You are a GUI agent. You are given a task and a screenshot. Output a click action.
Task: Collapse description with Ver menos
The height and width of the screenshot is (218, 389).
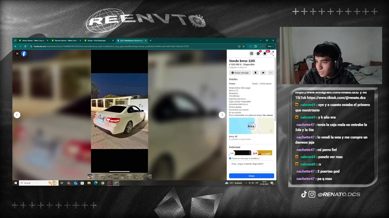tap(268, 115)
